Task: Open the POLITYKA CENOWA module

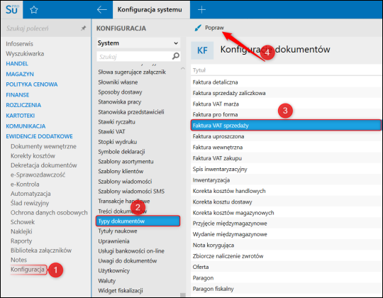Action: [32, 84]
